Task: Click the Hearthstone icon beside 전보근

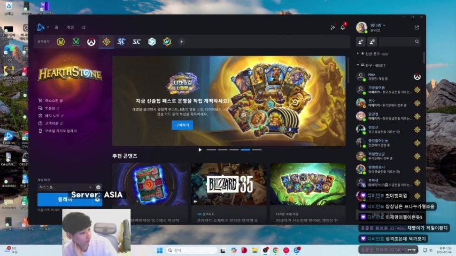Action: tap(418, 130)
